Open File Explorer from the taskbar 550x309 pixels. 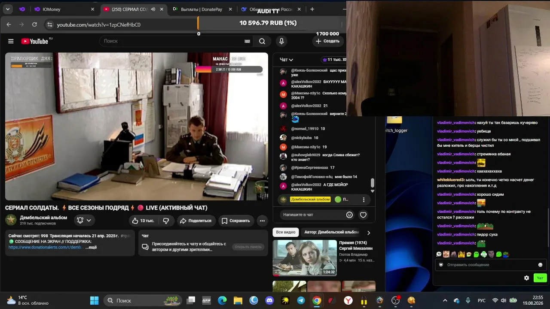point(238,300)
